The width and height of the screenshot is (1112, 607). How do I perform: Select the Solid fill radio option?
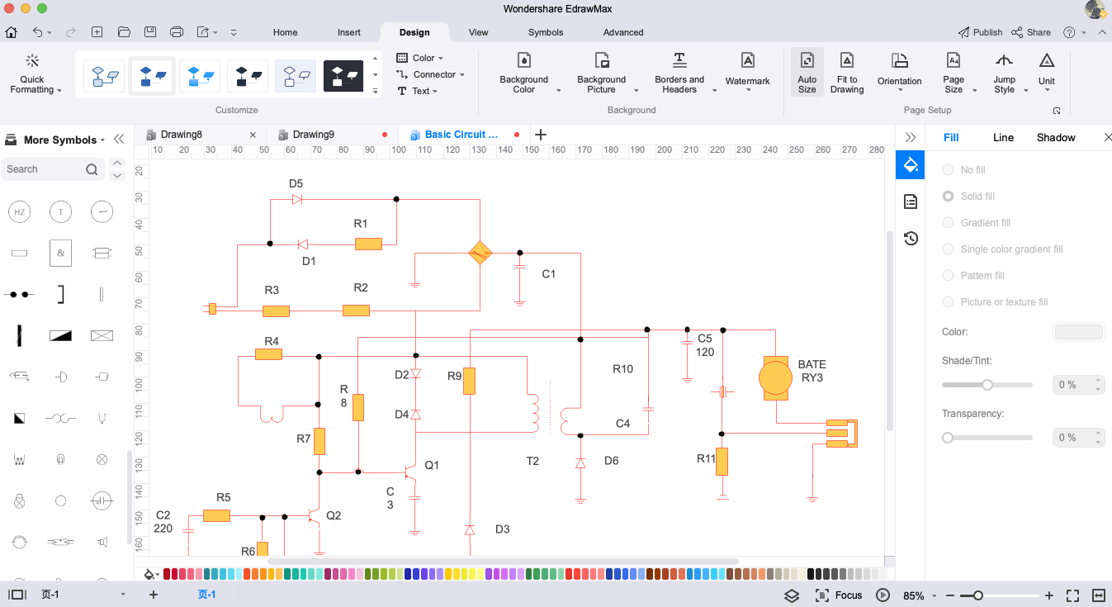tap(949, 197)
